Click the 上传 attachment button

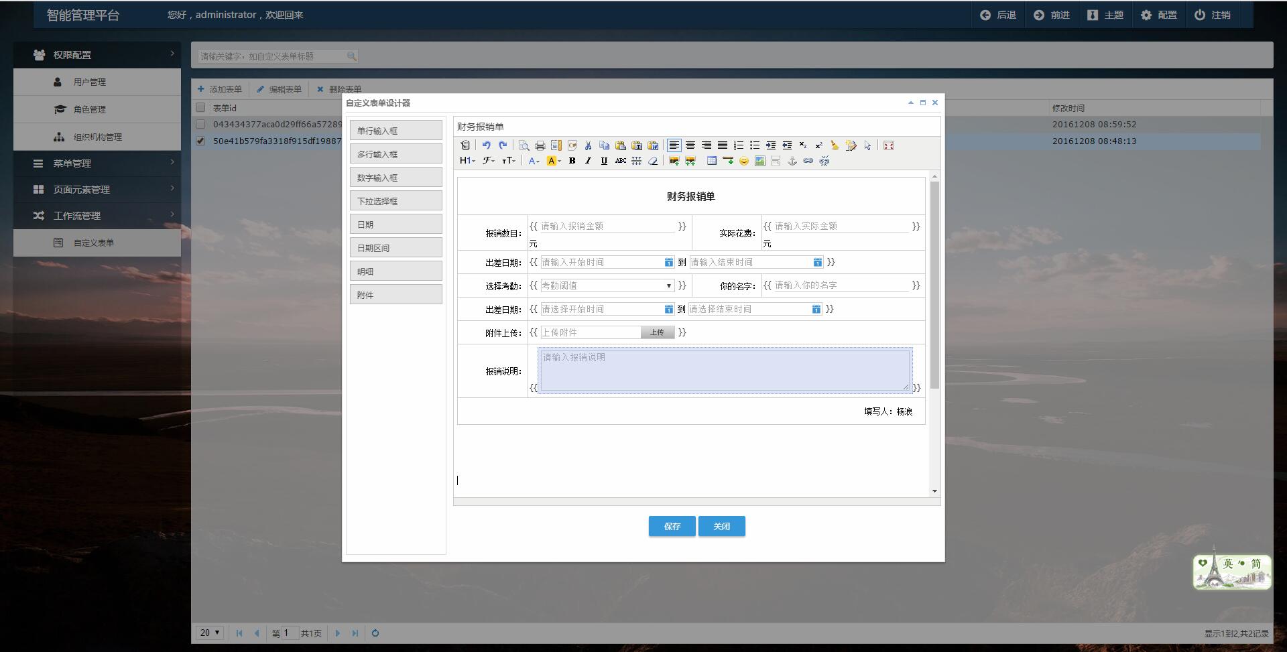(x=658, y=332)
